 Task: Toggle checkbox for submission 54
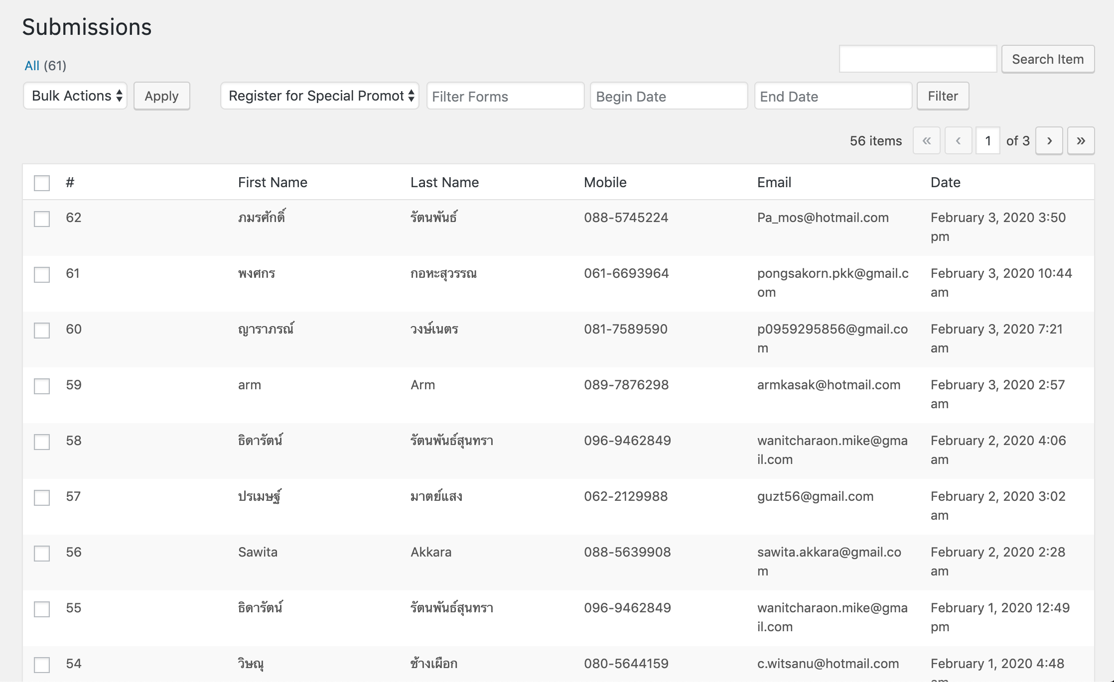(x=42, y=665)
